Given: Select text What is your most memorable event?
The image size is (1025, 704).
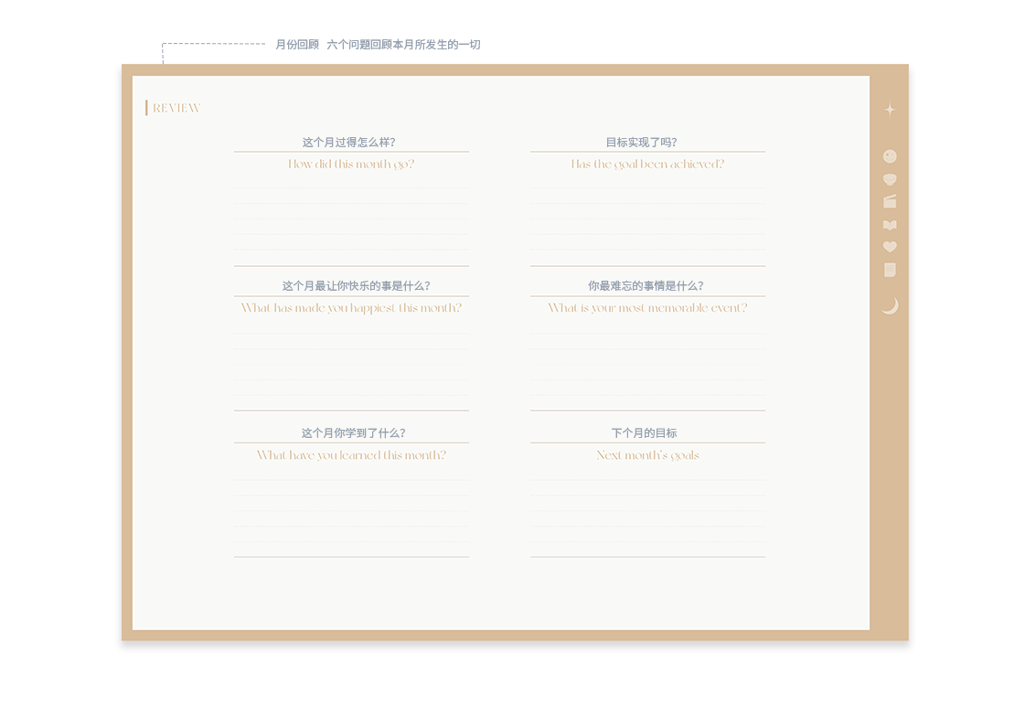Looking at the screenshot, I should [647, 308].
